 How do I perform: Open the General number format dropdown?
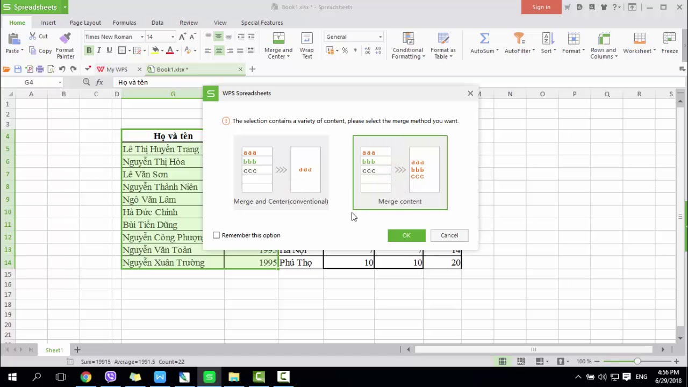380,37
